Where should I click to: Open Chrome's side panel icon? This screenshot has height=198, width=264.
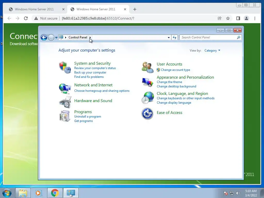click(x=238, y=18)
